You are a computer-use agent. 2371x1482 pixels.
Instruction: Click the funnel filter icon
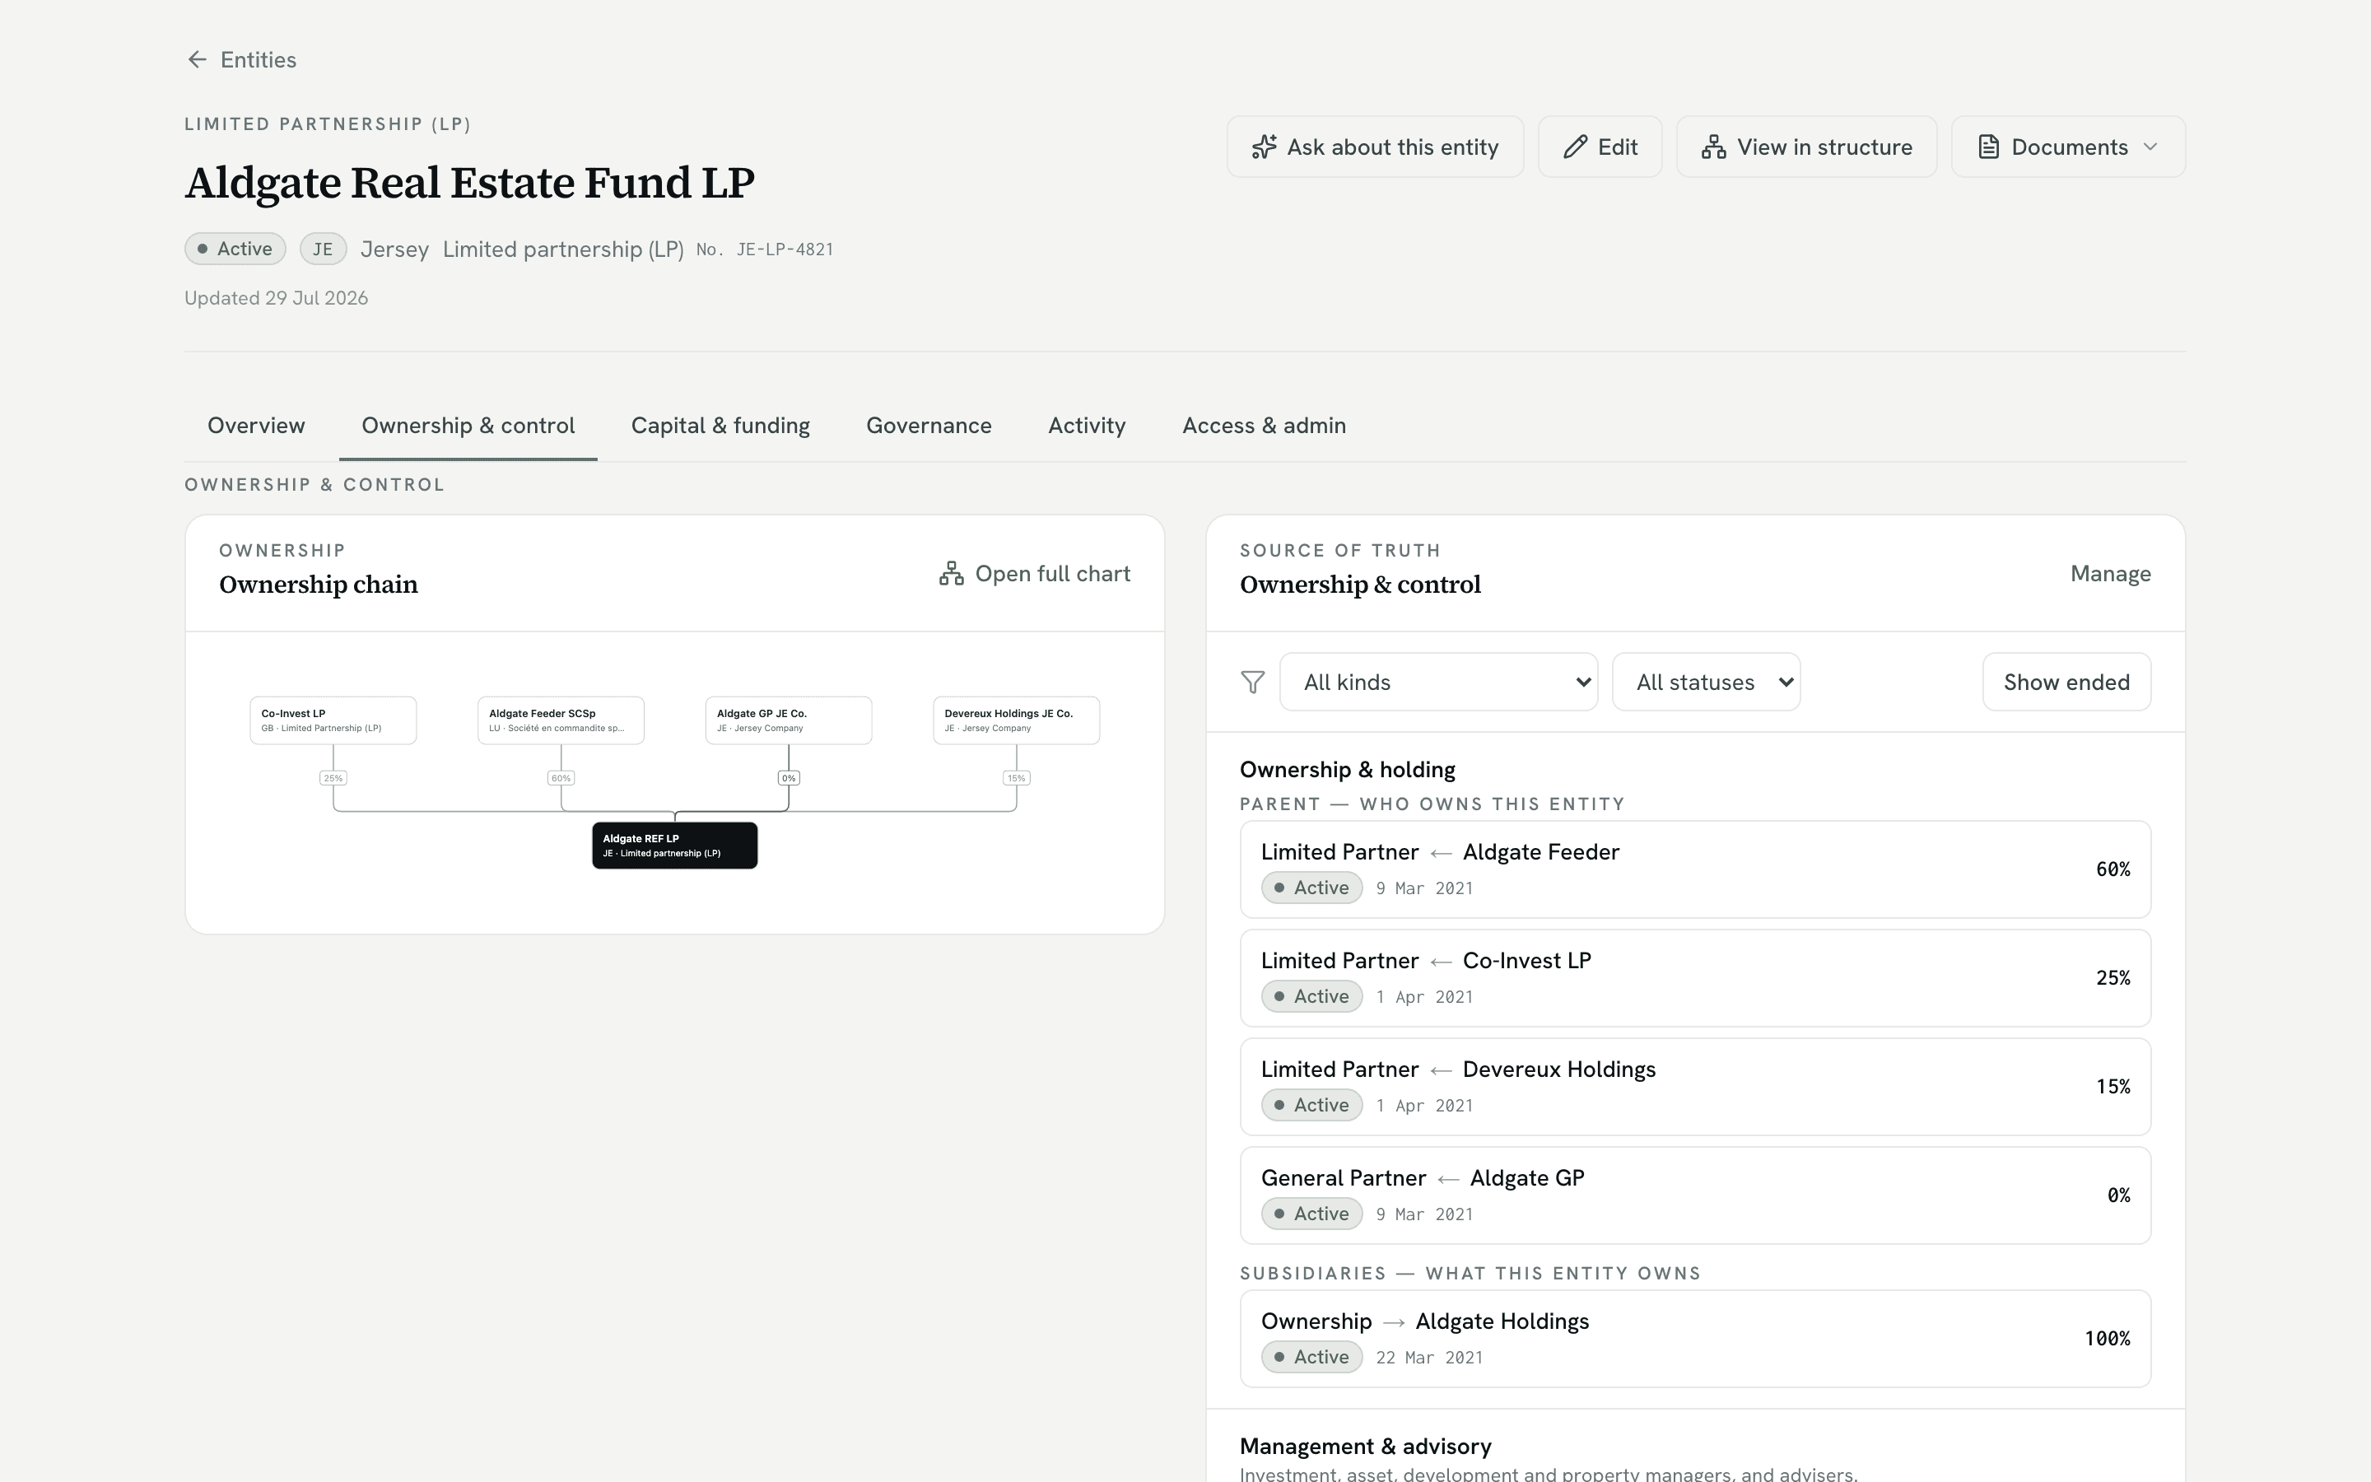click(x=1252, y=683)
